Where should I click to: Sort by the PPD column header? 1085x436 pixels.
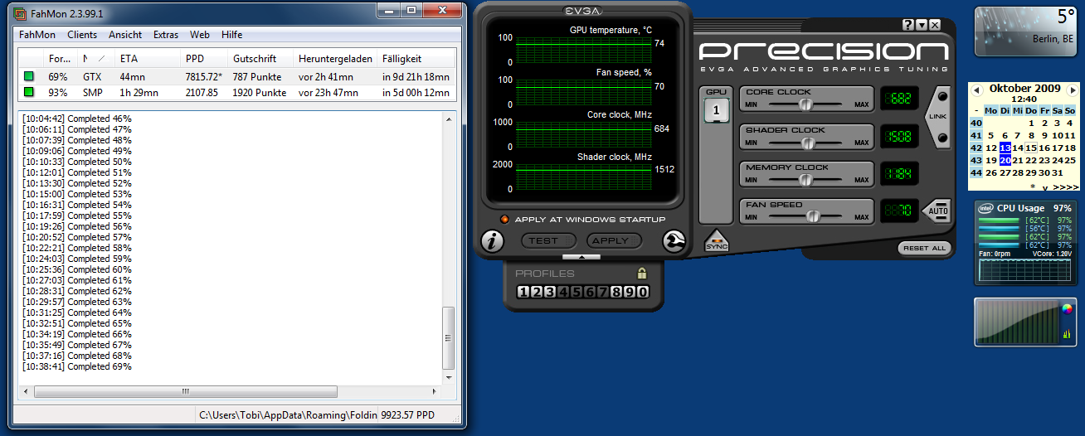click(x=204, y=59)
